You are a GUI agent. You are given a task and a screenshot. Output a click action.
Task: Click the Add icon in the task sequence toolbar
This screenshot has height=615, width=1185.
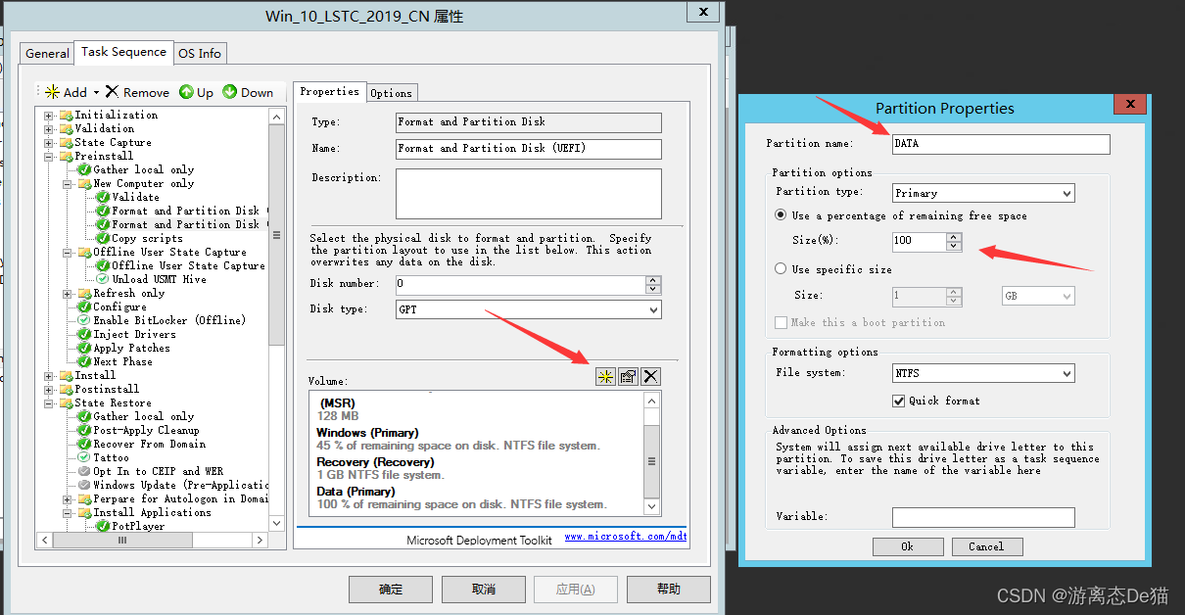tap(52, 91)
